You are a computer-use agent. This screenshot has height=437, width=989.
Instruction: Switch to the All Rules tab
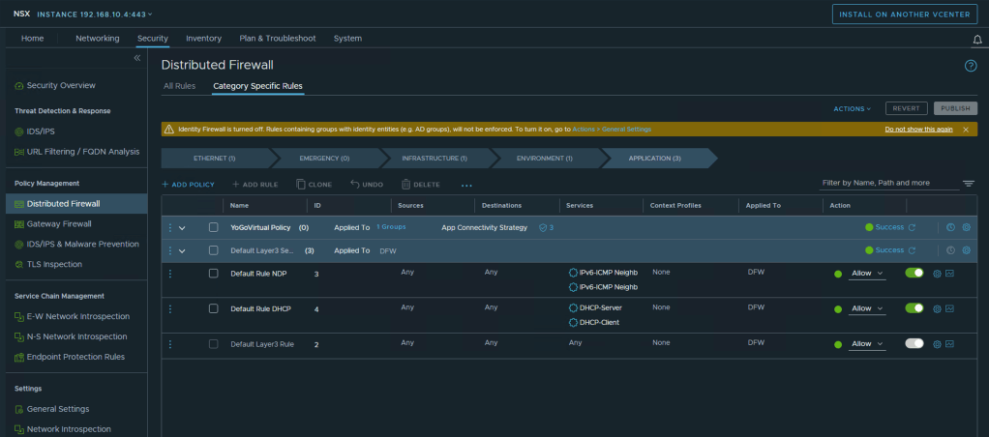pos(179,86)
